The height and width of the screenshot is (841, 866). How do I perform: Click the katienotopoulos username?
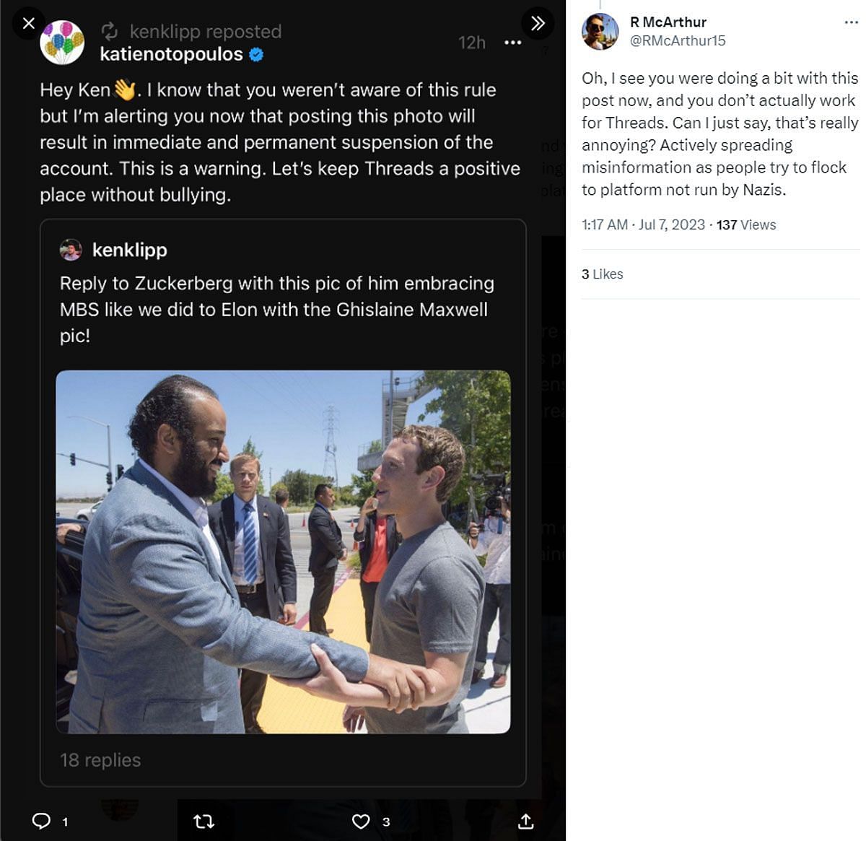(x=171, y=54)
